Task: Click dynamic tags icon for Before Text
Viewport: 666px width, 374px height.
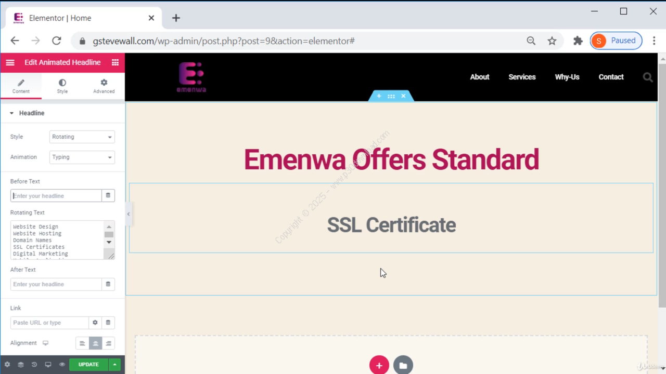Action: point(108,196)
